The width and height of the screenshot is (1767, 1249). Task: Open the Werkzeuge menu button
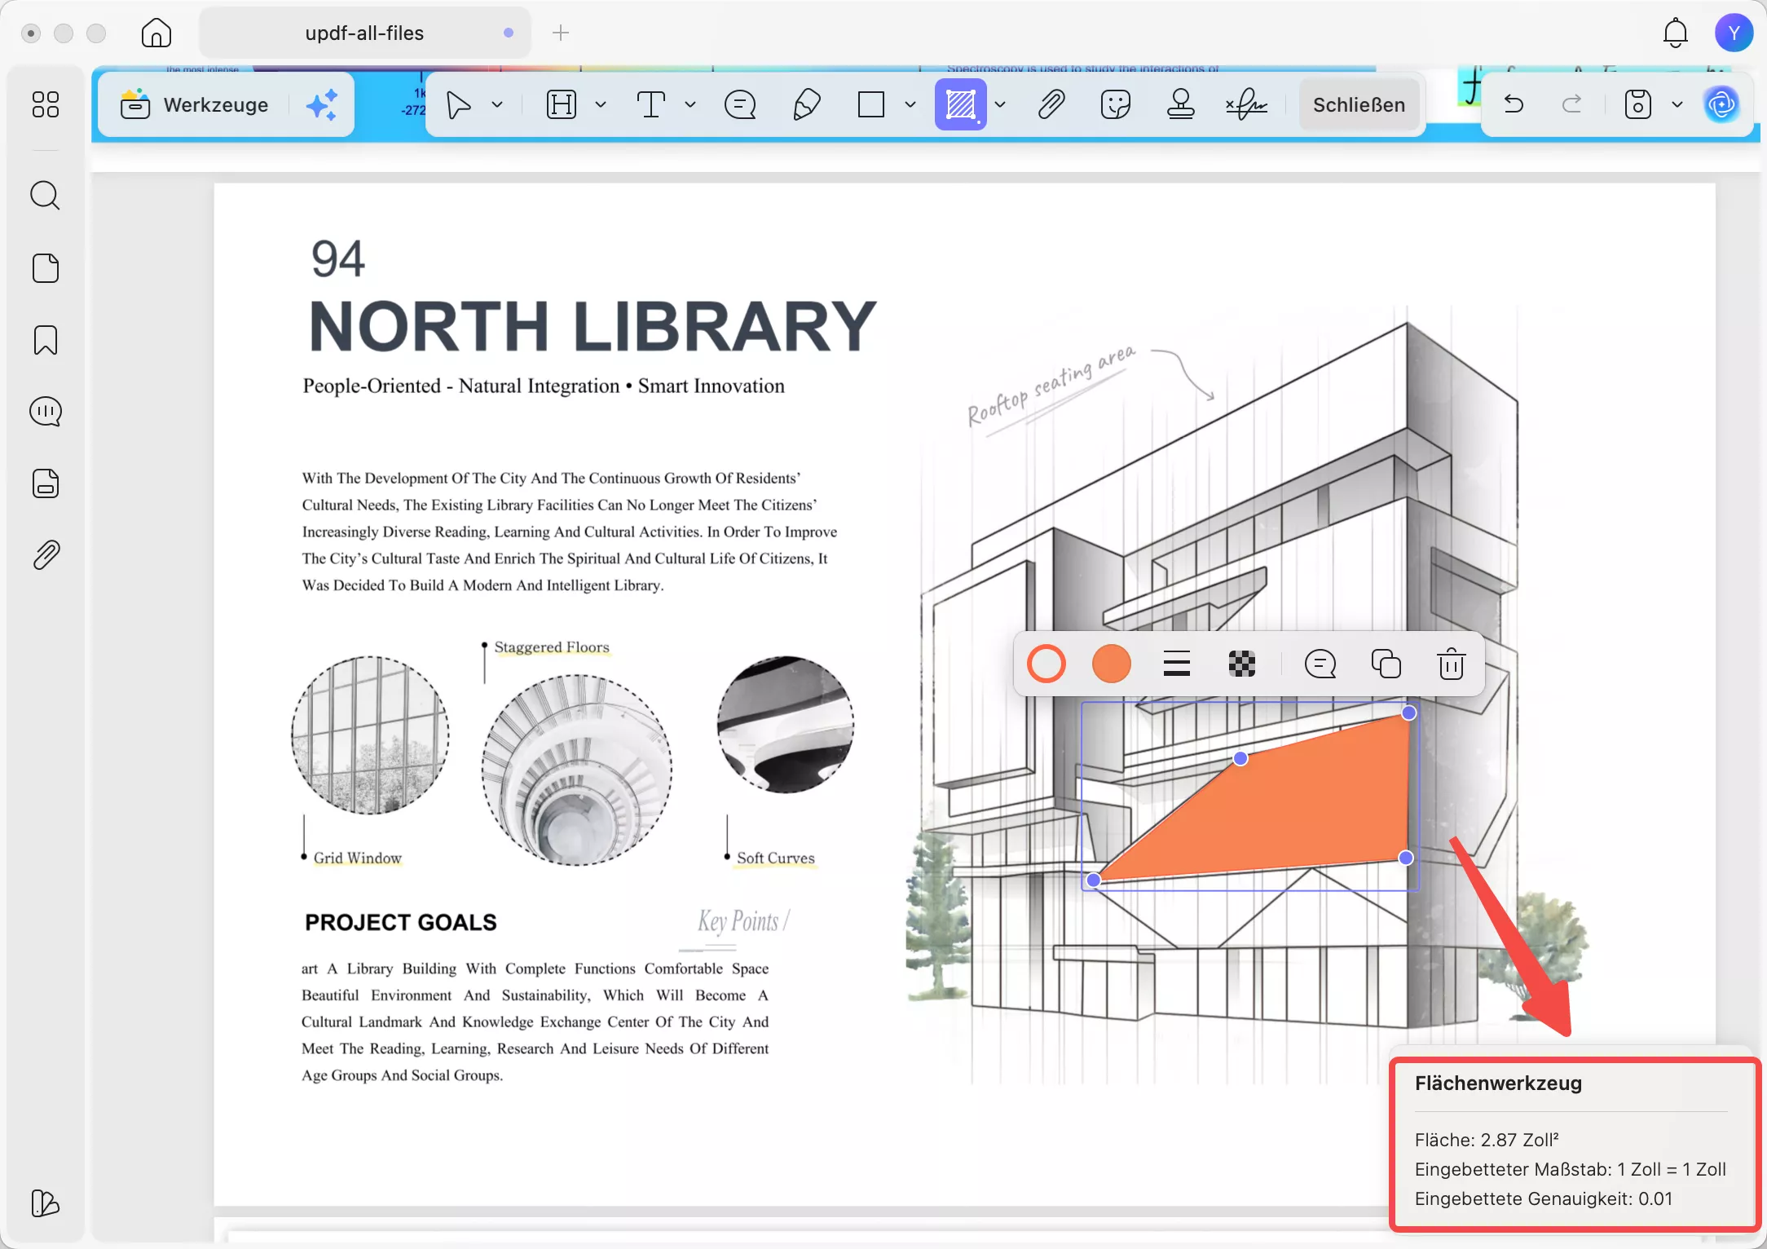196,104
